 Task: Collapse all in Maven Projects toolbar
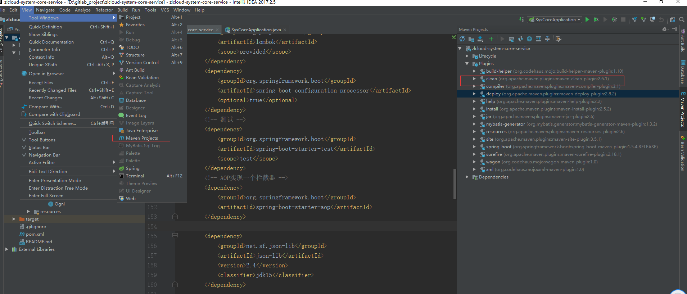tap(547, 39)
